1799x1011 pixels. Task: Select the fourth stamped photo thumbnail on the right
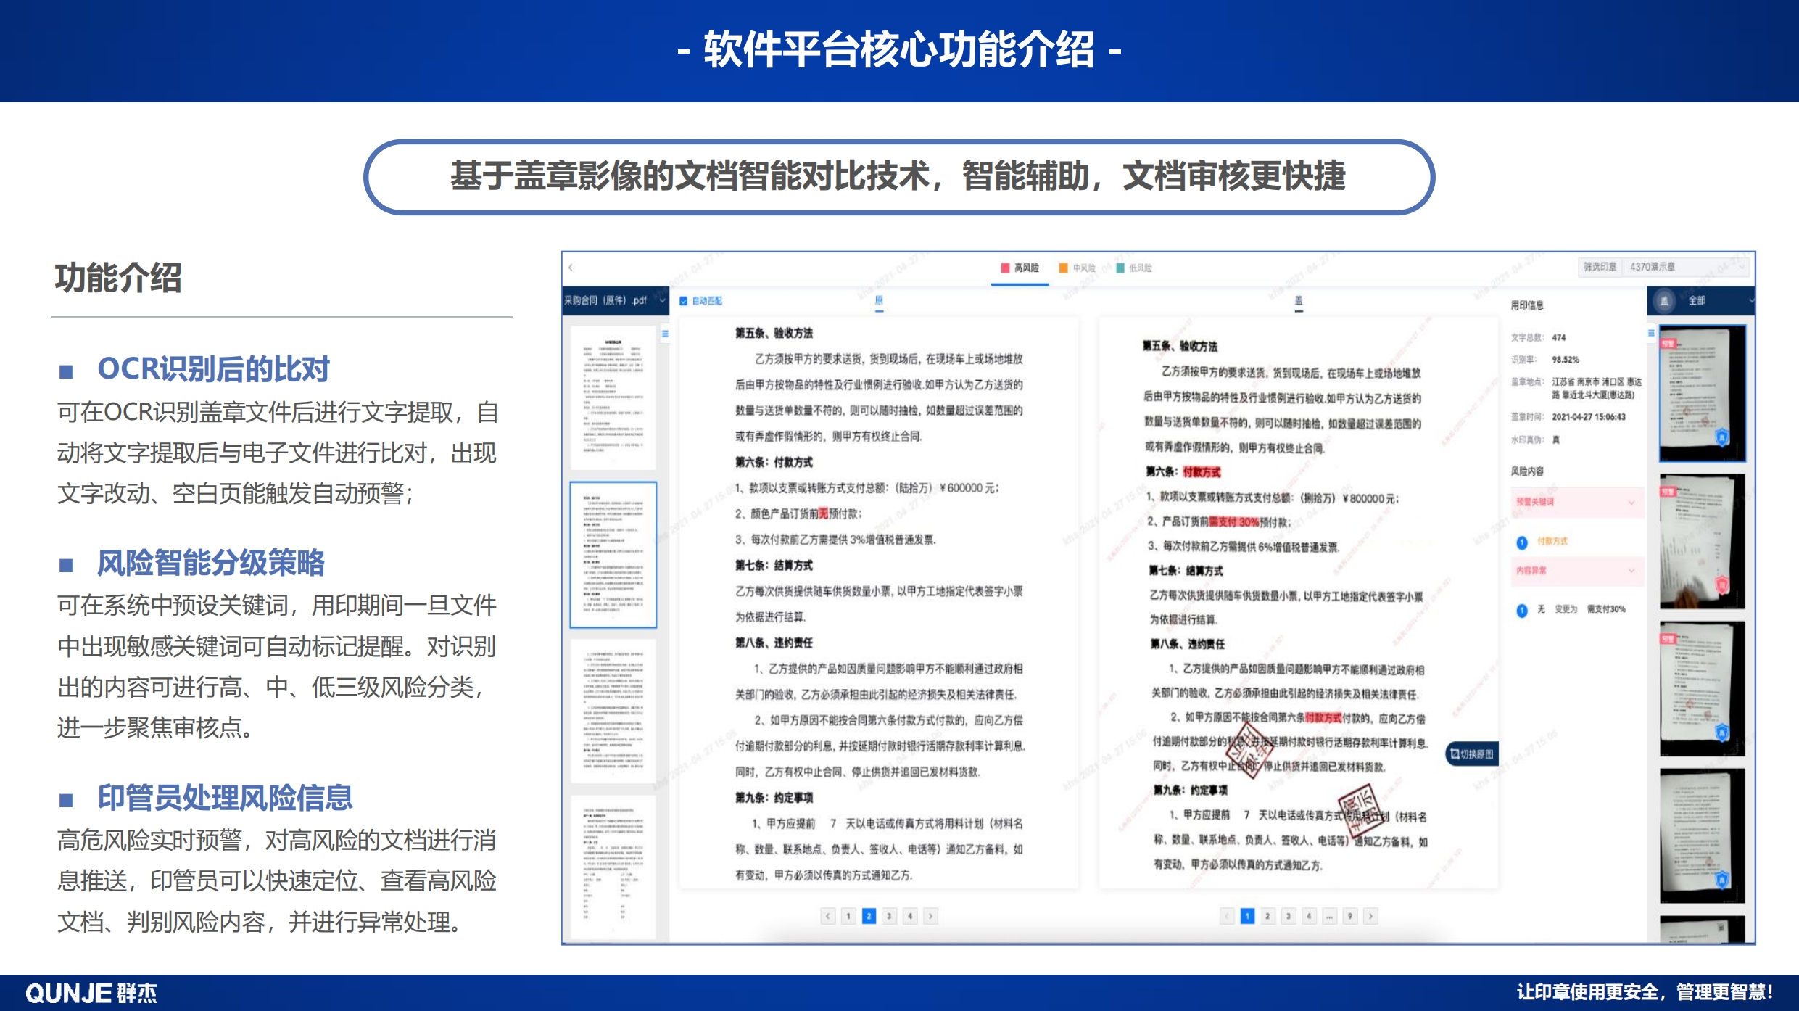1703,835
